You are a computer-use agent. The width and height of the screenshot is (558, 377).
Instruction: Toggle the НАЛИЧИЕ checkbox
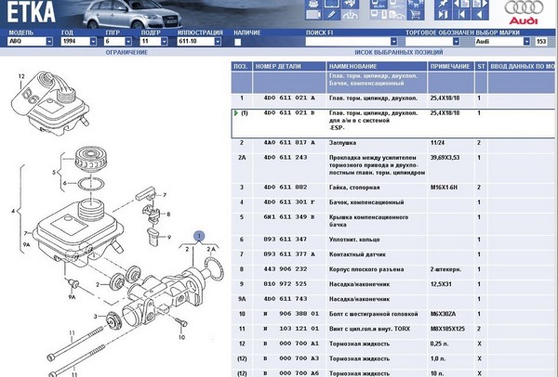click(238, 42)
